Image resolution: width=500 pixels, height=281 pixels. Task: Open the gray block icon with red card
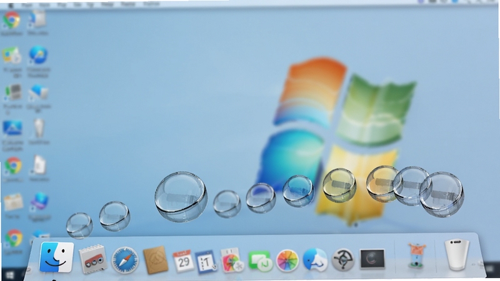click(92, 259)
